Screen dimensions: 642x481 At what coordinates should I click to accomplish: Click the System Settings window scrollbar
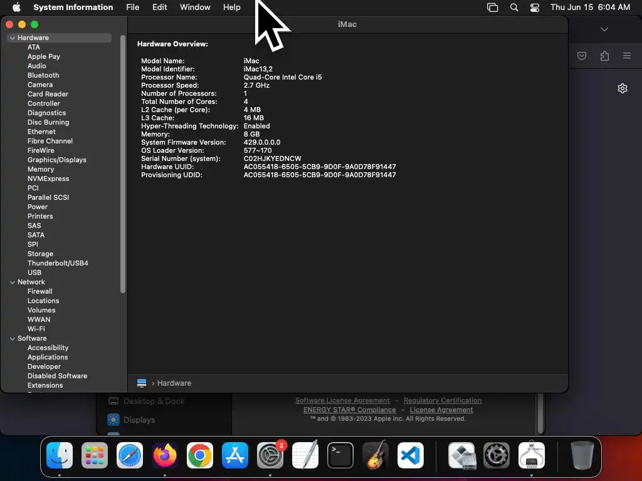[540, 413]
